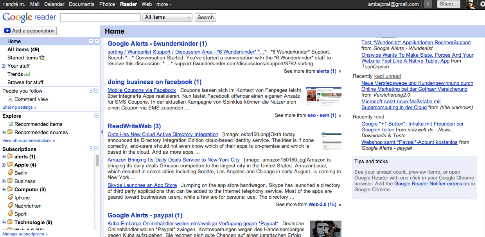
Task: Click the Comment view speech bubble icon
Action: pos(11,99)
